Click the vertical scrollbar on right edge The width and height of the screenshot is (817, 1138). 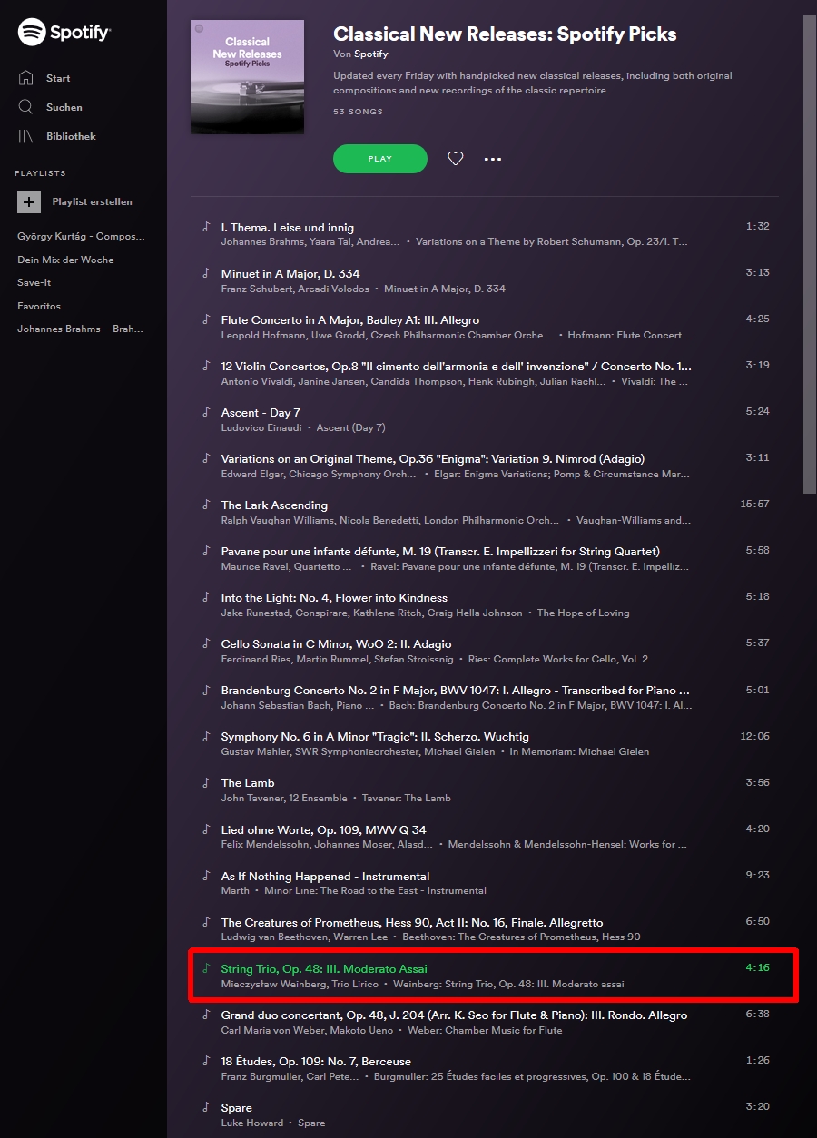coord(810,254)
